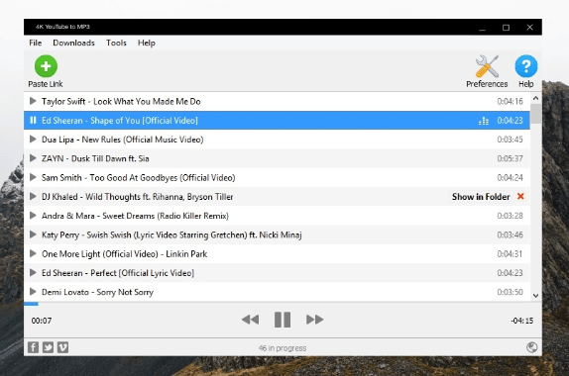Click the blue Help question mark icon
This screenshot has width=569, height=376.
tap(525, 66)
